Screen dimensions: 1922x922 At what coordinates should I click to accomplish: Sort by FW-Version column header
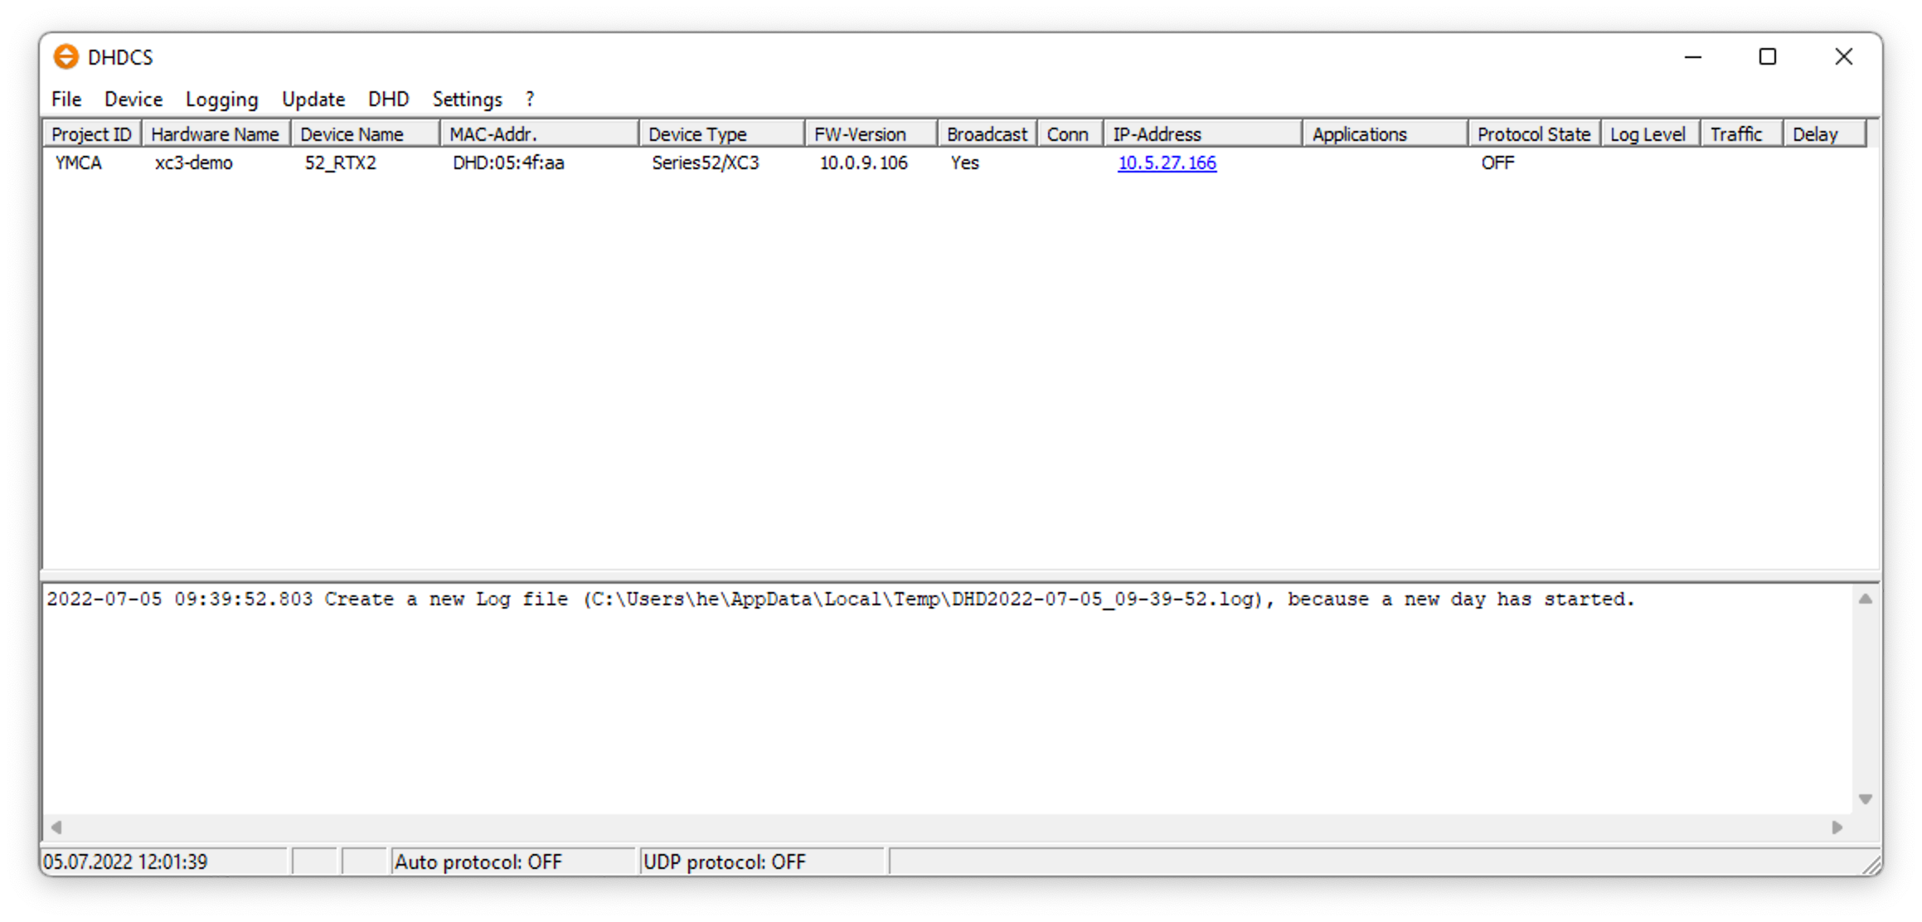click(x=871, y=134)
